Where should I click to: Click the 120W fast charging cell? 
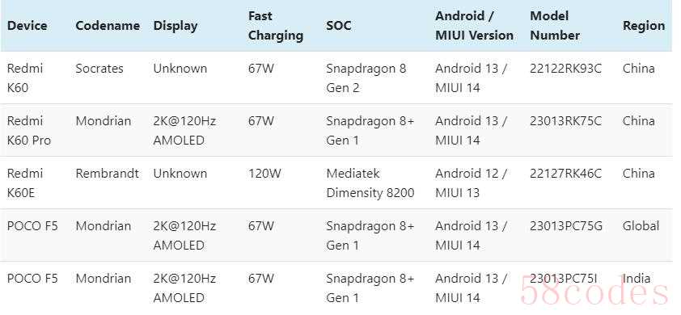tap(264, 174)
